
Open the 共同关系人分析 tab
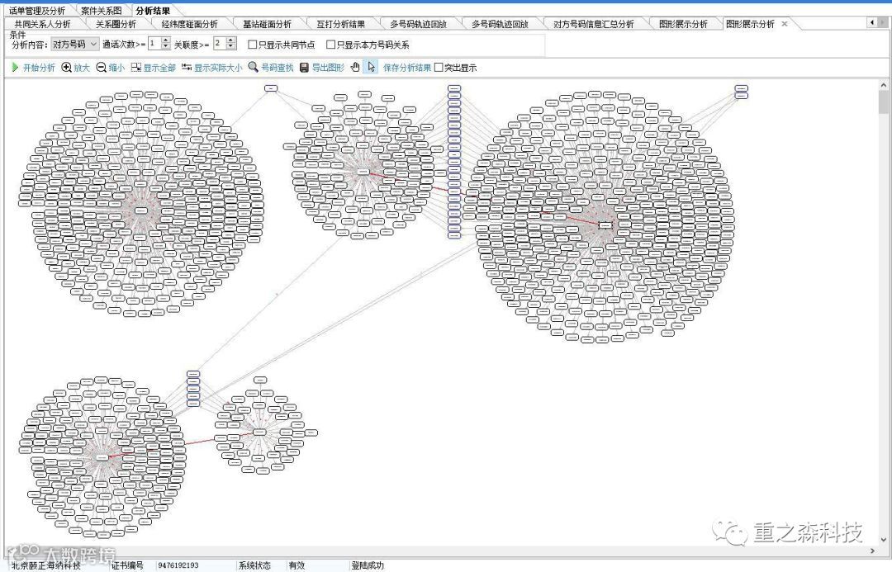43,24
